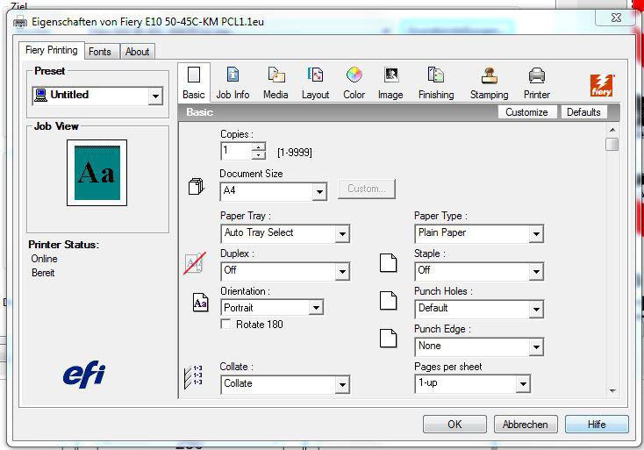Click the Customize button
This screenshot has height=450, width=644.
(x=526, y=112)
